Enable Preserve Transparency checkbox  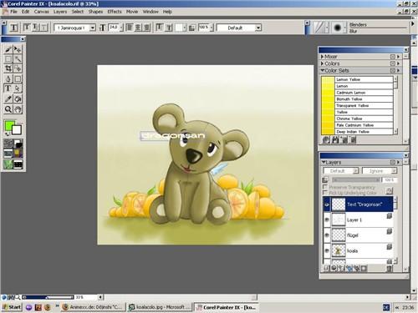[325, 187]
